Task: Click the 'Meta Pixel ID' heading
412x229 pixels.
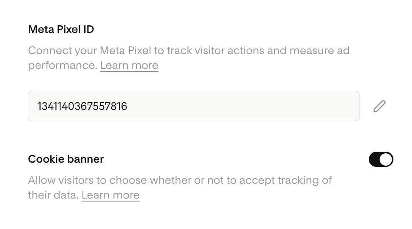Action: point(61,30)
